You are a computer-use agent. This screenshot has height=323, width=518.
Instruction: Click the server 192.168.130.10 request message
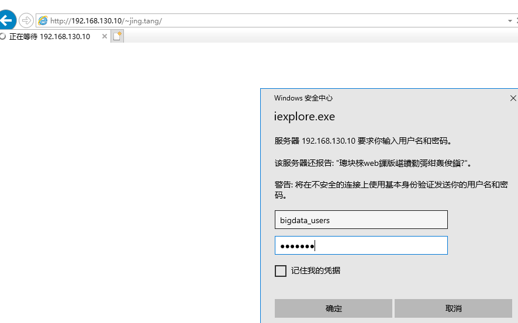point(363,141)
